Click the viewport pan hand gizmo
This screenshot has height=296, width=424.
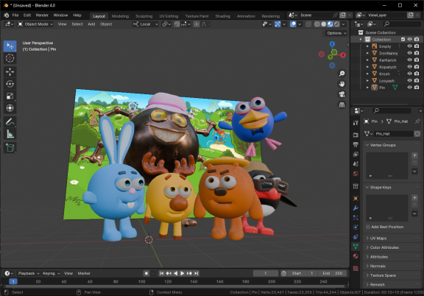click(x=342, y=84)
